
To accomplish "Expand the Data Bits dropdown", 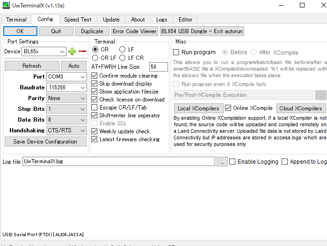I will (66, 120).
